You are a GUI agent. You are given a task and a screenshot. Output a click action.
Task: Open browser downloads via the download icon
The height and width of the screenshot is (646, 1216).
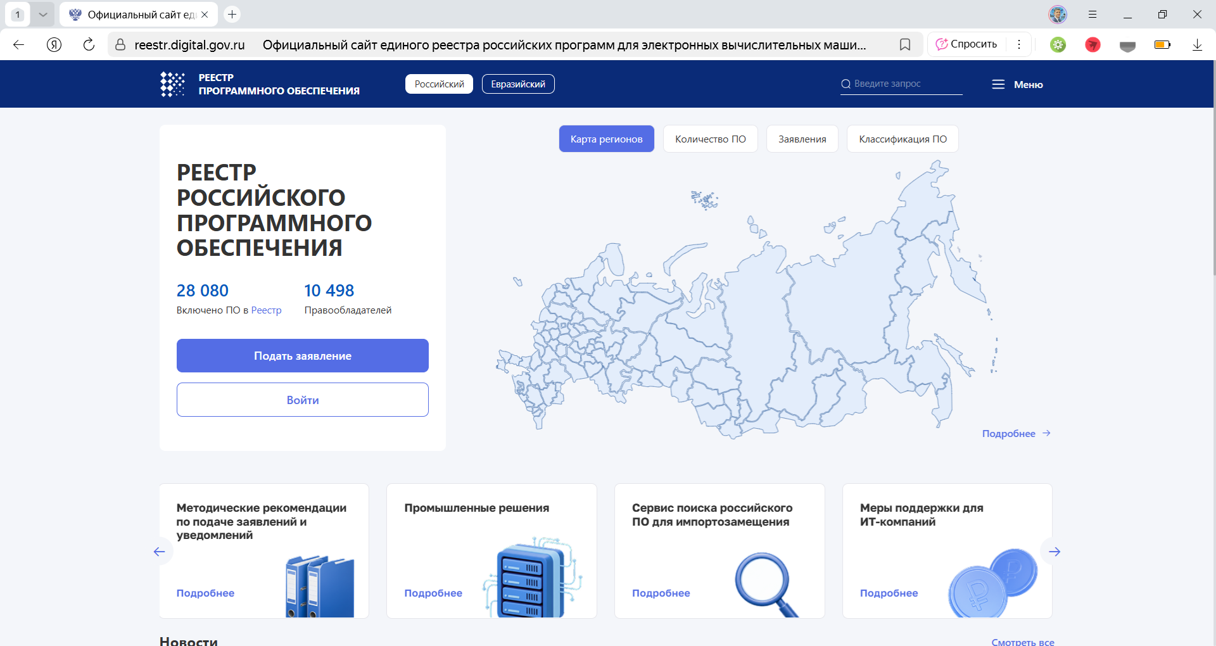point(1197,44)
